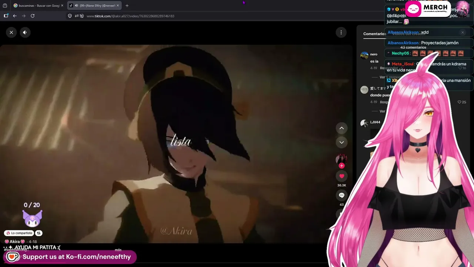The height and width of the screenshot is (267, 474).
Task: Click the blocked-camera permission icon
Action: coord(82,16)
